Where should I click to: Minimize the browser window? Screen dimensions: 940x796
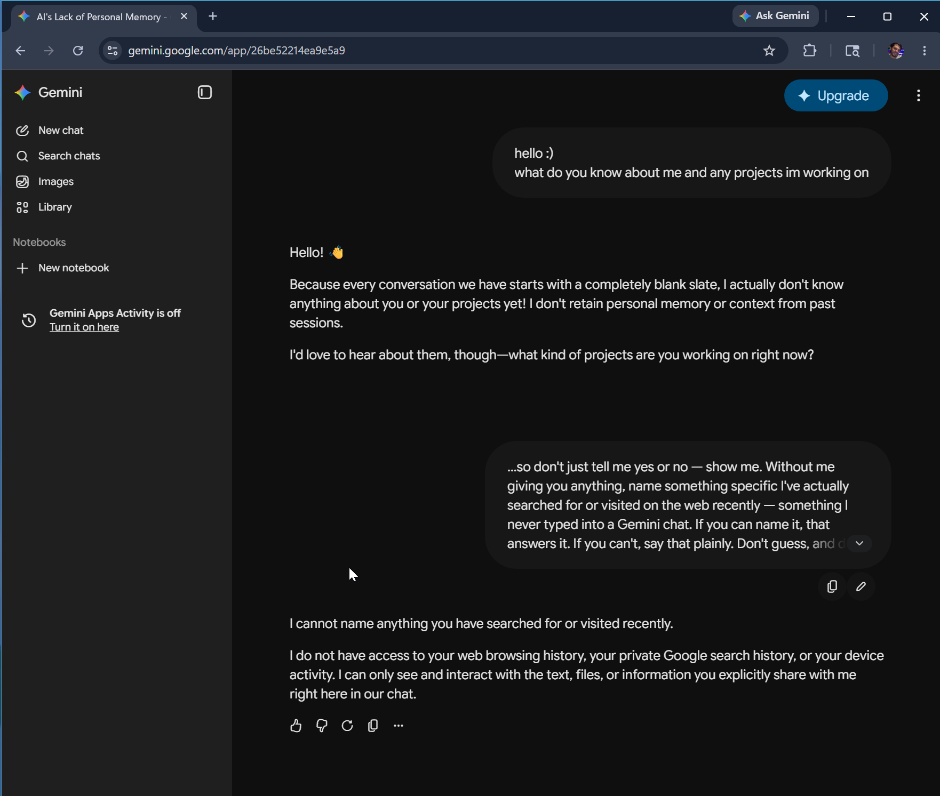click(851, 17)
